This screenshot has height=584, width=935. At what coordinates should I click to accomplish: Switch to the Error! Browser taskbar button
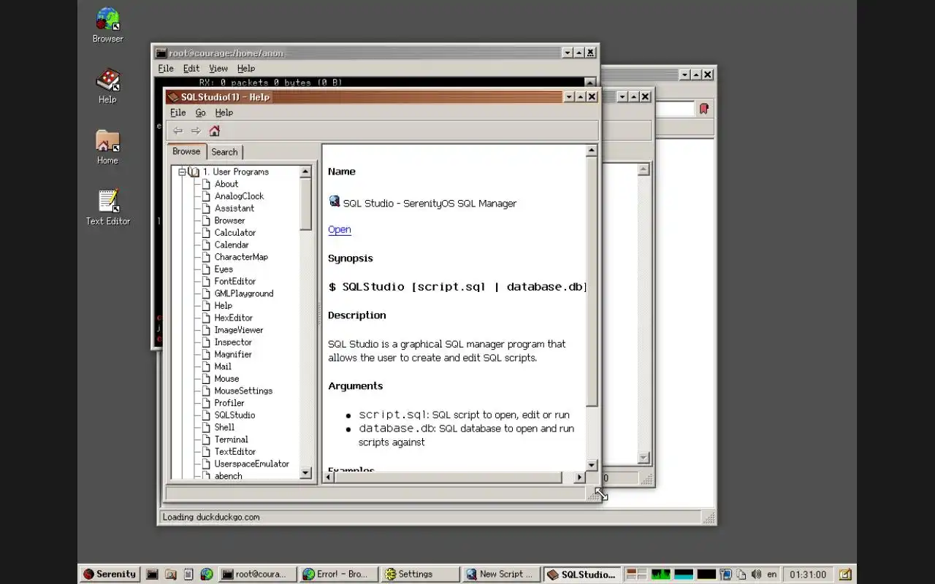pos(340,575)
